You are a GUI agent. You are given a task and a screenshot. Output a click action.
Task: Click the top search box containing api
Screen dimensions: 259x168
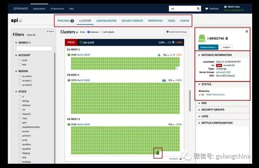pos(183,9)
